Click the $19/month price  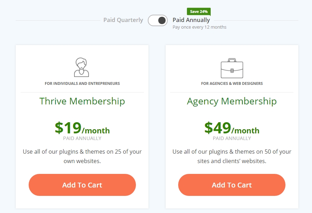pos(82,128)
